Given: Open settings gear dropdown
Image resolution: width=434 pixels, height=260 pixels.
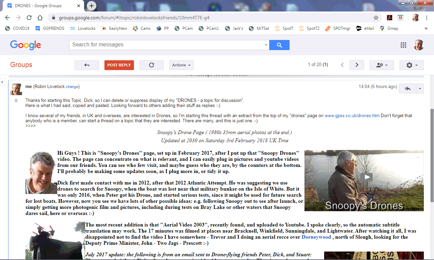Looking at the screenshot, I should coord(412,65).
